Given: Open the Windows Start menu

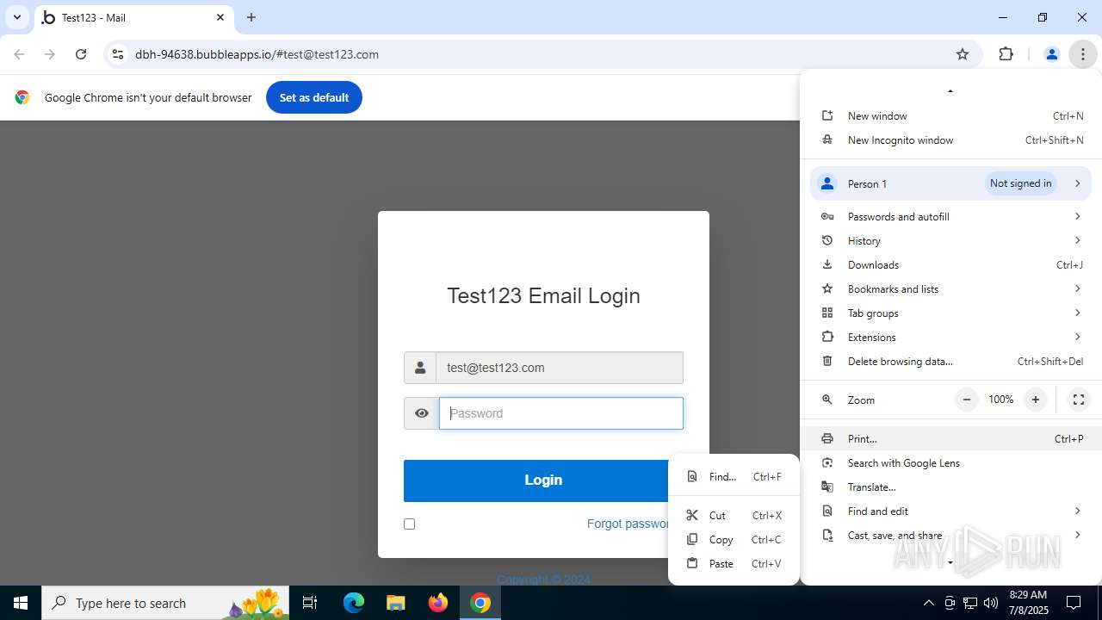Looking at the screenshot, I should pyautogui.click(x=21, y=603).
